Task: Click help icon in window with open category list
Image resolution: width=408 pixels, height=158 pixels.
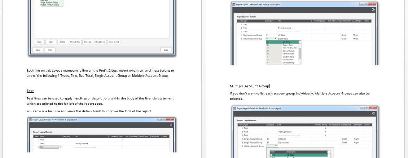Action: tap(373, 9)
